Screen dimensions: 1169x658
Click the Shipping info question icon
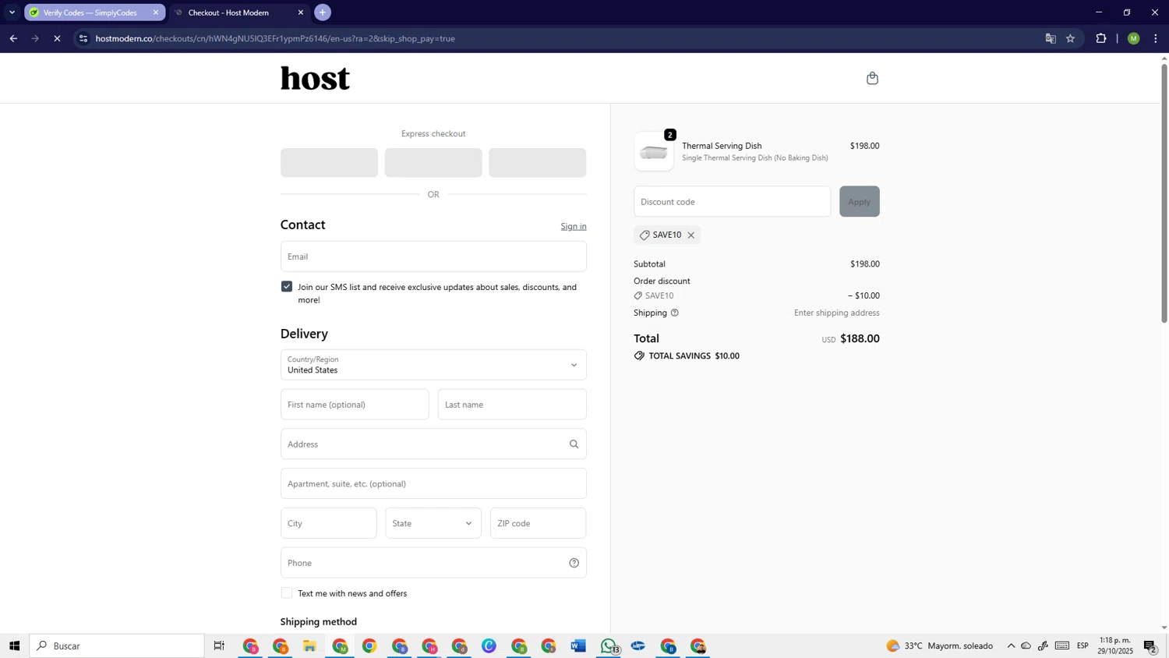675,313
